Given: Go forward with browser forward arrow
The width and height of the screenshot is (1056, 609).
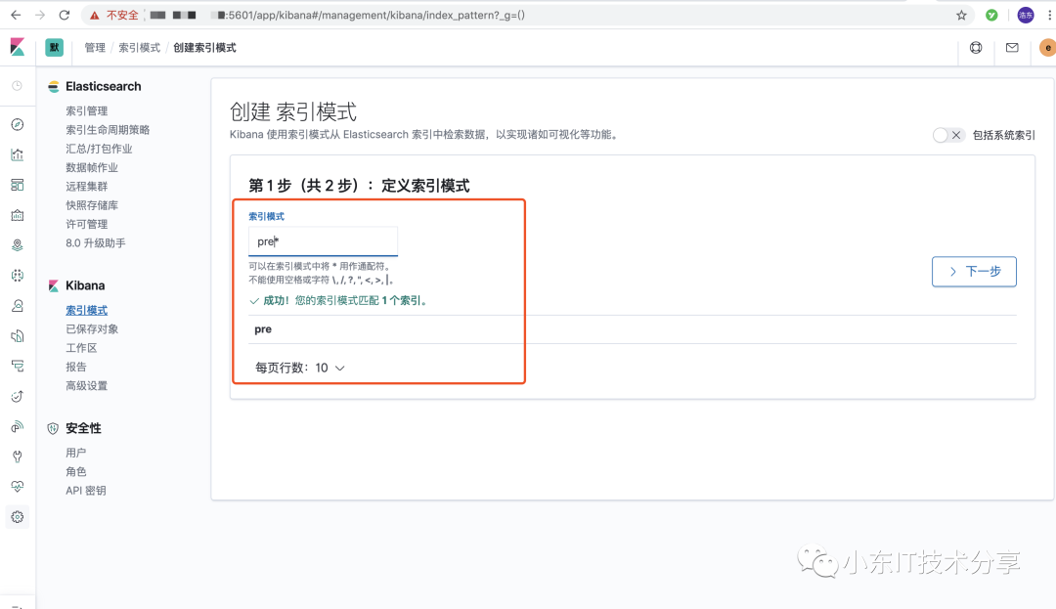Looking at the screenshot, I should [40, 15].
